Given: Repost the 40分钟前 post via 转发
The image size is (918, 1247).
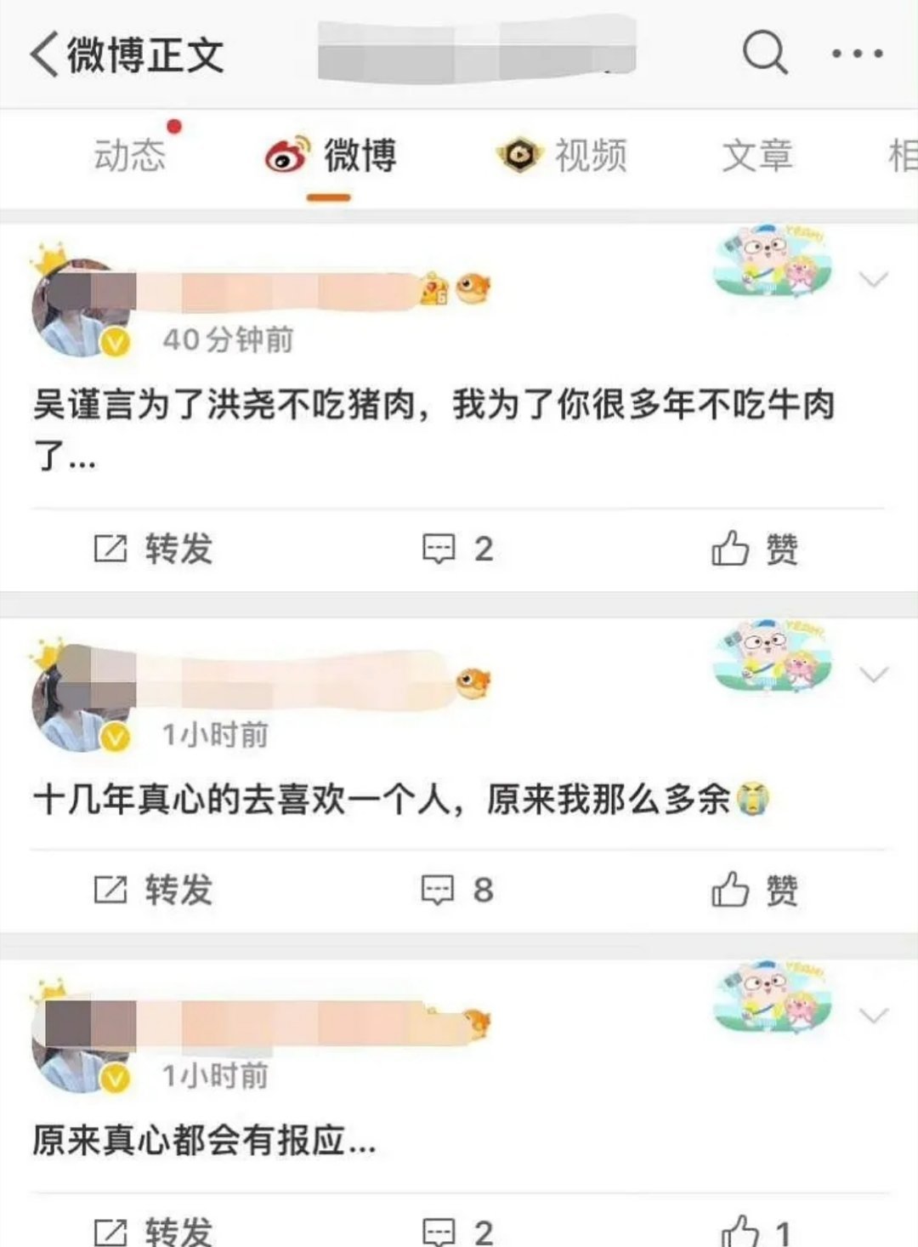Looking at the screenshot, I should pos(153,549).
